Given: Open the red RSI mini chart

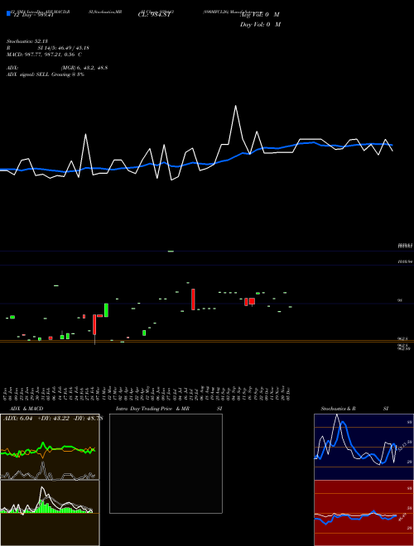Looking at the screenshot, I should 363,513.
